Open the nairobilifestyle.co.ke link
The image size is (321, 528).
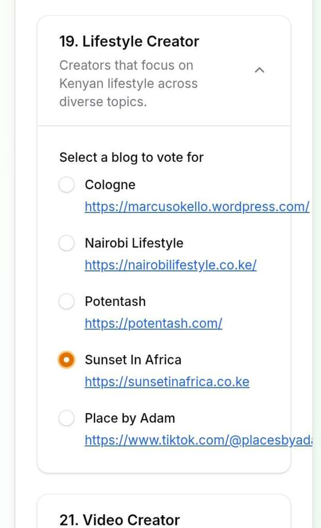pos(171,265)
